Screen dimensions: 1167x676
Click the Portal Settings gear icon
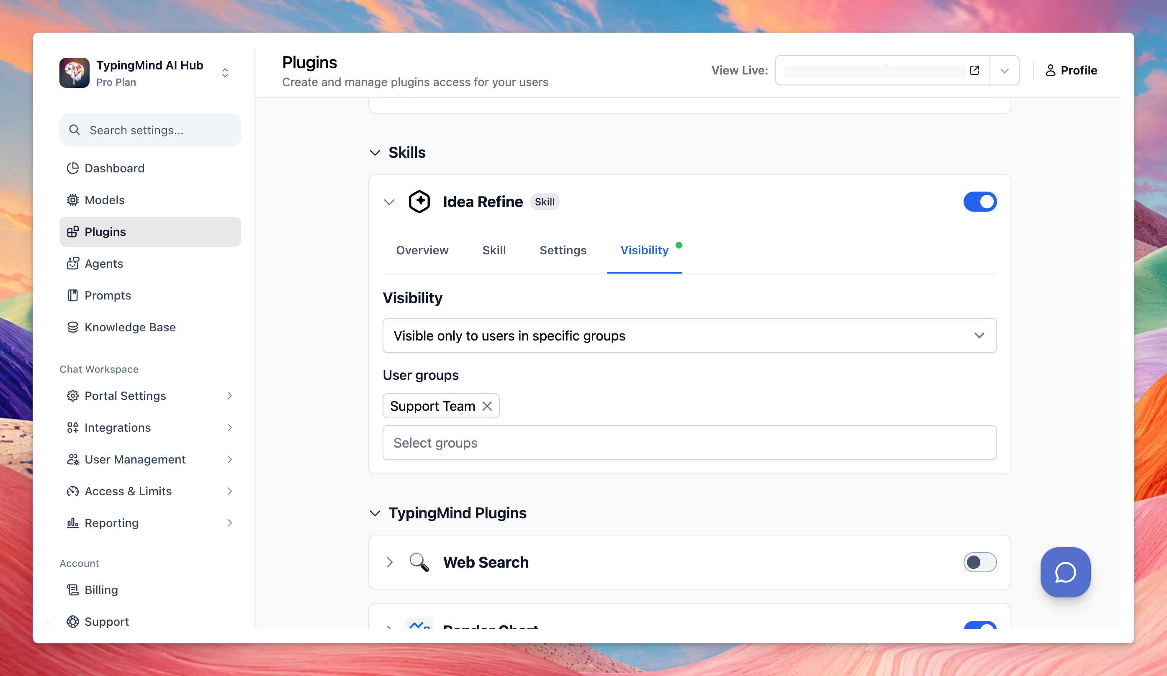click(x=73, y=396)
